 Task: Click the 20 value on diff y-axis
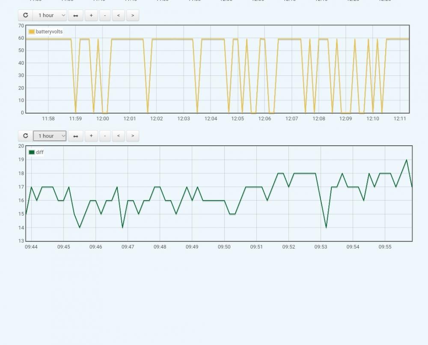[x=21, y=146]
